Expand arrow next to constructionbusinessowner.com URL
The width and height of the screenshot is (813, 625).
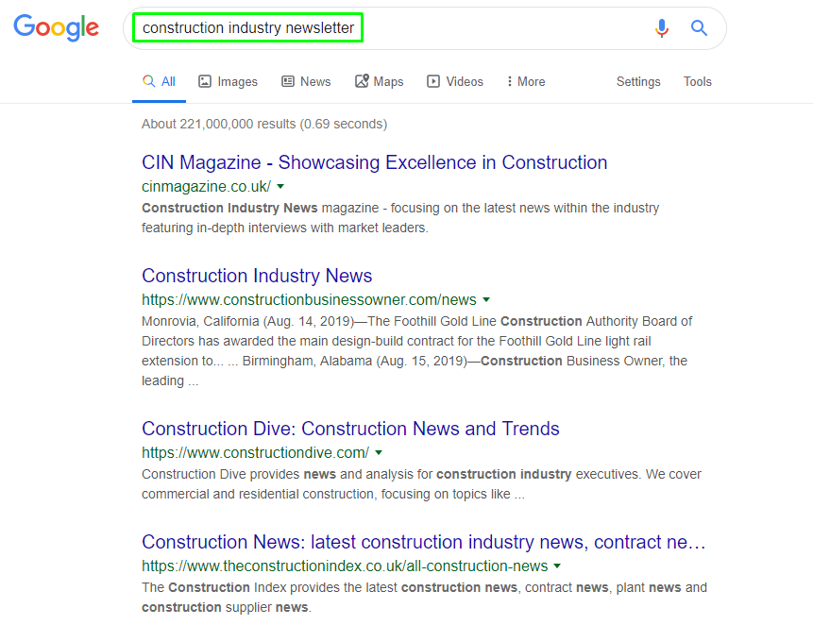[486, 299]
